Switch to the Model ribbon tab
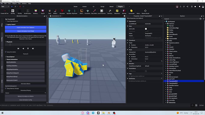This screenshot has height=115, width=205. coord(111,7)
